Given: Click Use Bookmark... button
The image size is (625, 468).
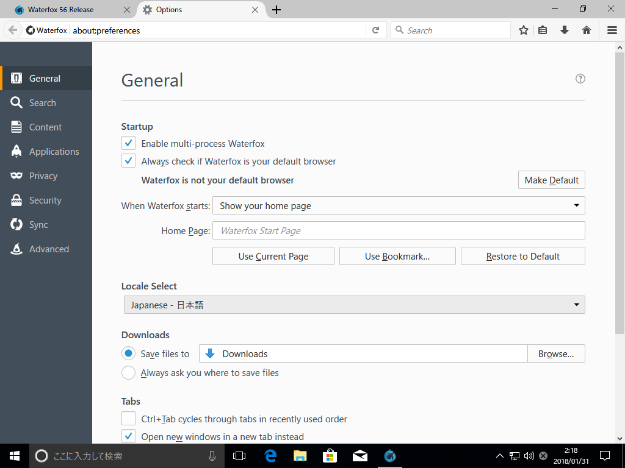Looking at the screenshot, I should click(397, 256).
